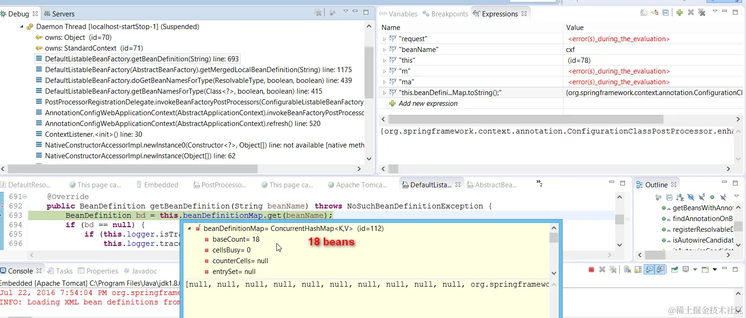The image size is (746, 318).
Task: Select stack frame ContextListener.<init>() line 30
Action: pos(93,134)
